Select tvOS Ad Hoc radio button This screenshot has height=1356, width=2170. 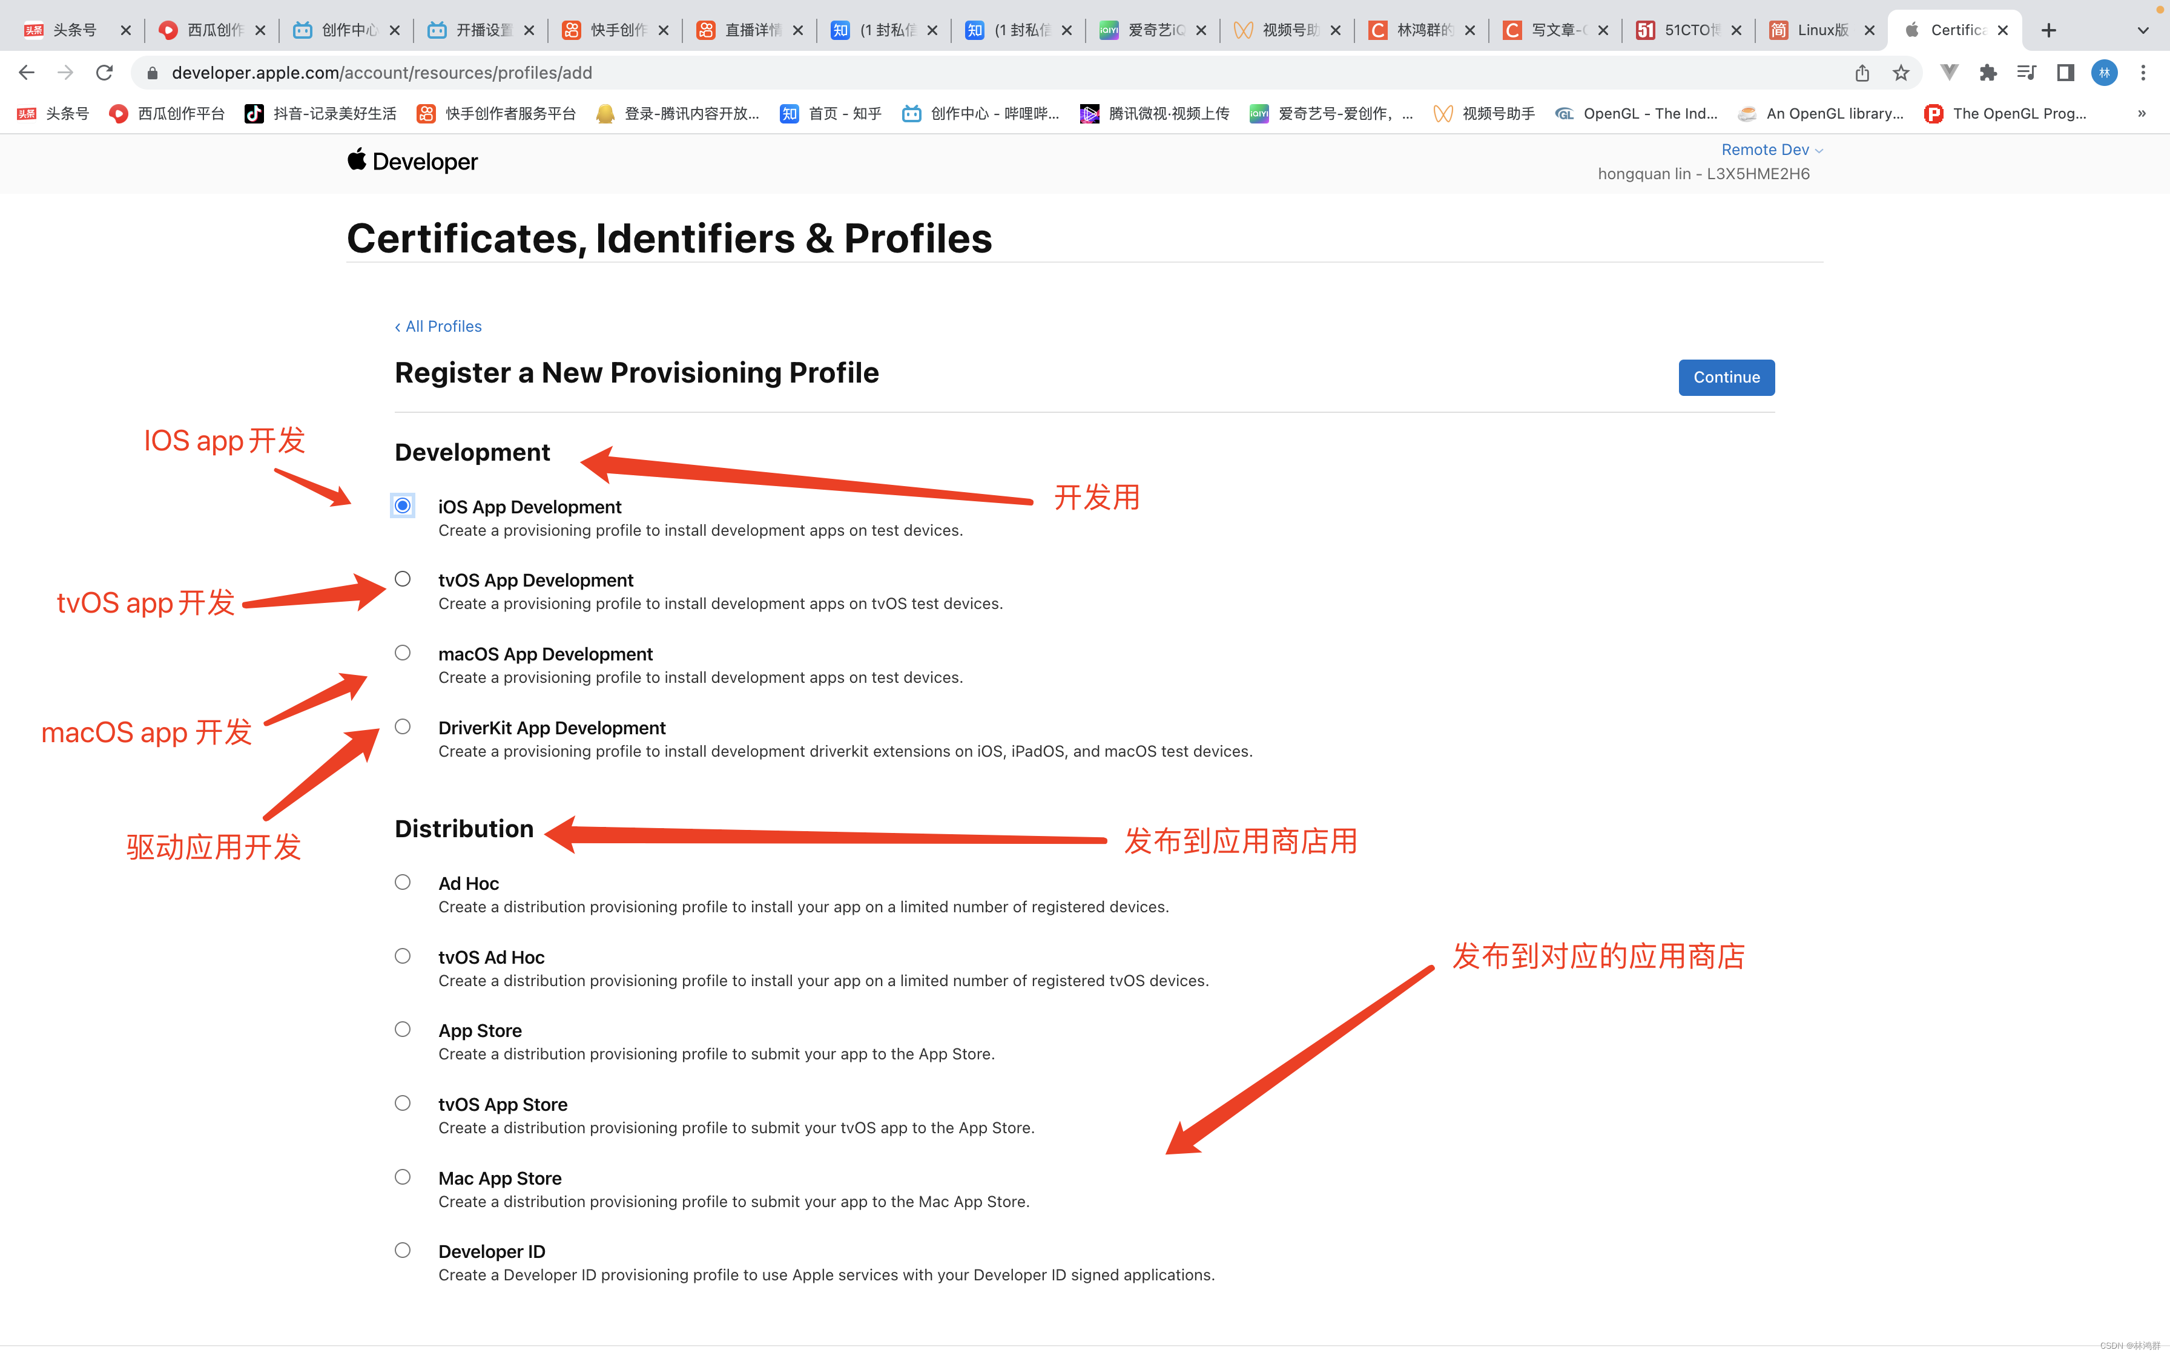tap(403, 956)
